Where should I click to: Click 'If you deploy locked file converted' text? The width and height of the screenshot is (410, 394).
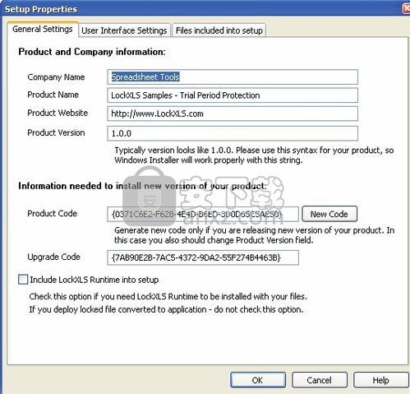pyautogui.click(x=166, y=309)
